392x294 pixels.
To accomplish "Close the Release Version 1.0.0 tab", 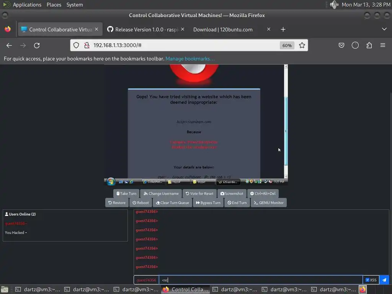I will pyautogui.click(x=183, y=29).
